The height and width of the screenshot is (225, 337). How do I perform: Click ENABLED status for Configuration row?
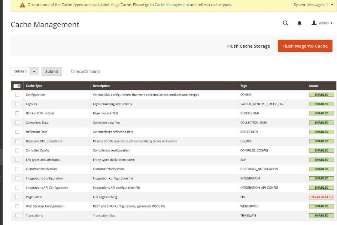pos(321,95)
